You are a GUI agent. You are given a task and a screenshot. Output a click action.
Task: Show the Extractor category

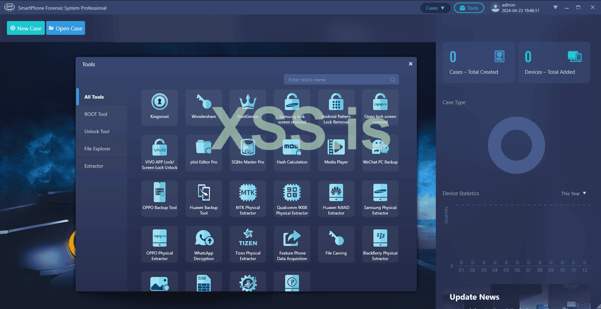click(x=102, y=166)
